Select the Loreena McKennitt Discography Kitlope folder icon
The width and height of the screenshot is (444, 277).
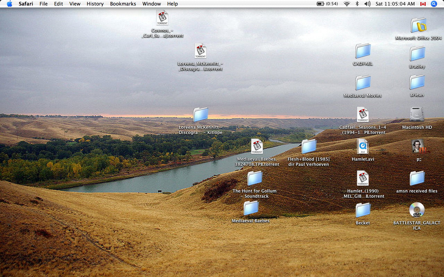[x=200, y=115]
